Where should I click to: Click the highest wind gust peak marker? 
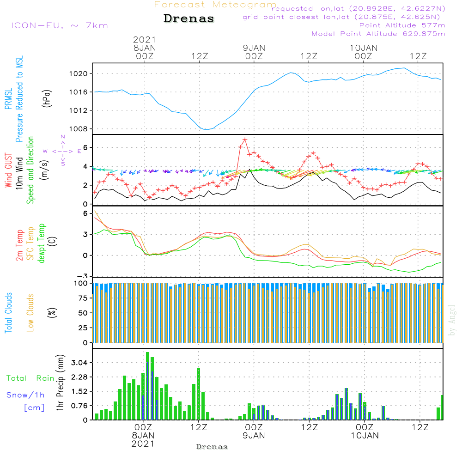pos(245,140)
